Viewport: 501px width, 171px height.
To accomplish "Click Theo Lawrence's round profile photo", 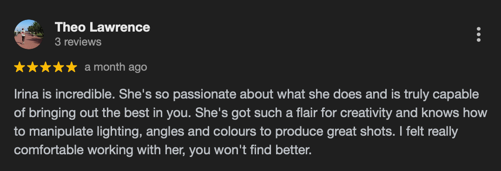I will click(x=29, y=34).
